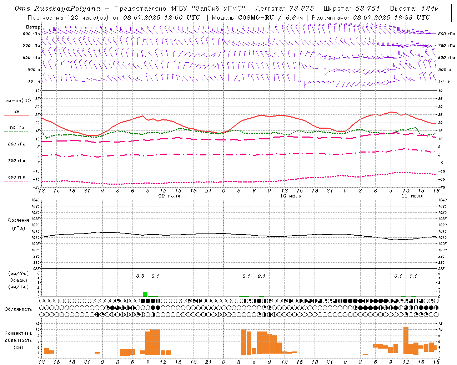
Task: Click the 11 июля date label
Action: tap(412, 196)
